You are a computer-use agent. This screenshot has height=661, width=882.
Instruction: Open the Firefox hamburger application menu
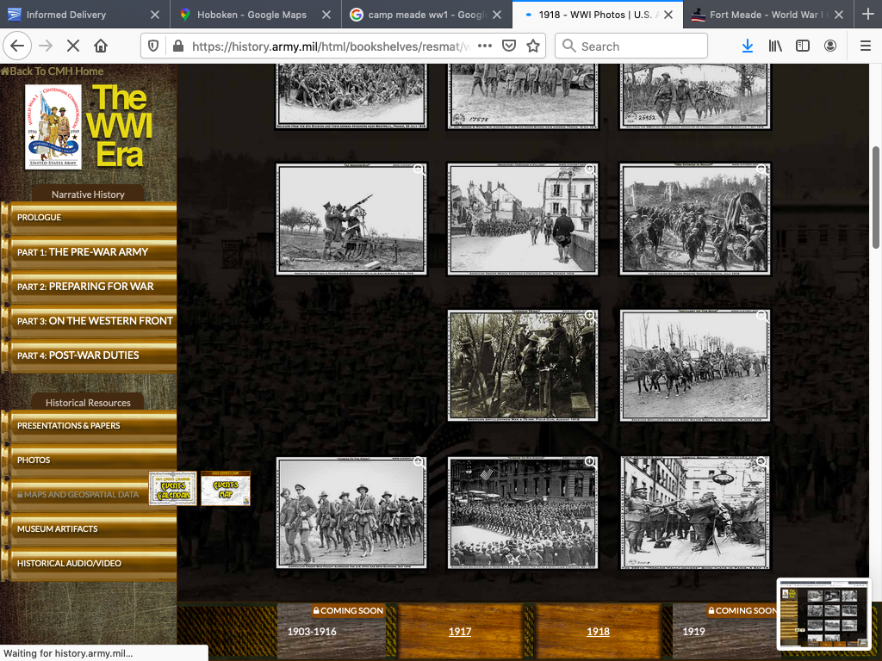(x=865, y=46)
